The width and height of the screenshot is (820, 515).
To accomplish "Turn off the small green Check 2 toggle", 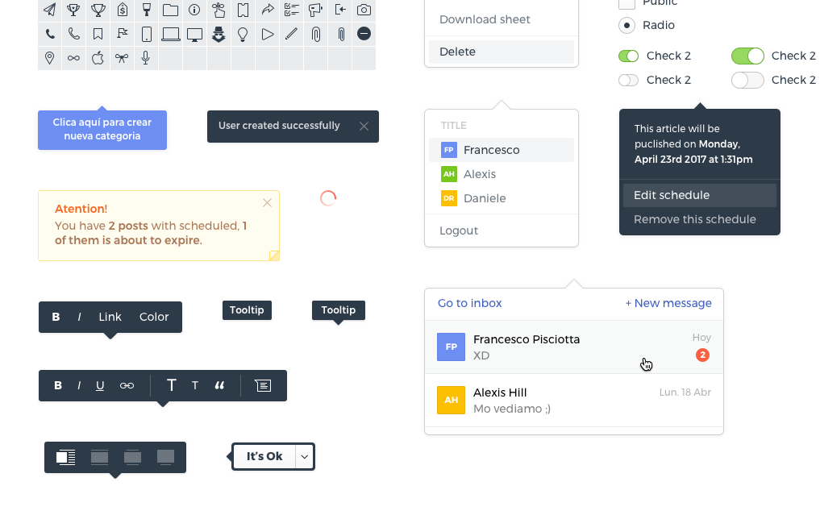I will 628,56.
